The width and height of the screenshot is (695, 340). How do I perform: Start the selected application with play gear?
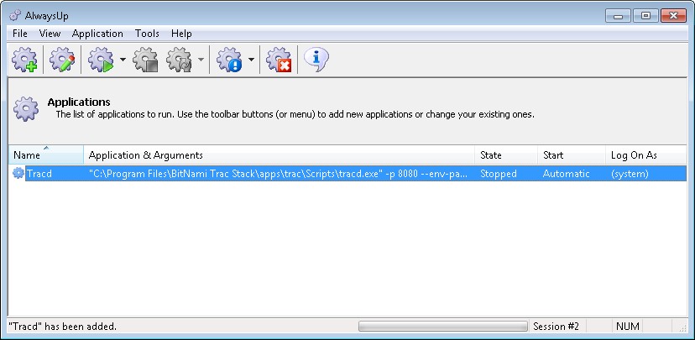[x=101, y=60]
